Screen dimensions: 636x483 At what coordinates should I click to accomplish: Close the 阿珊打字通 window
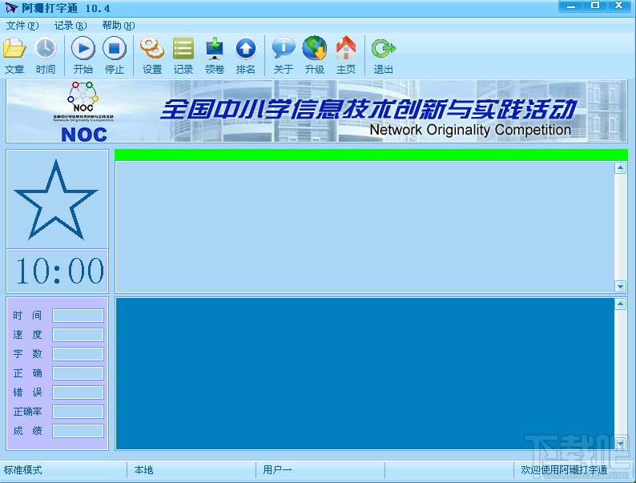click(618, 6)
